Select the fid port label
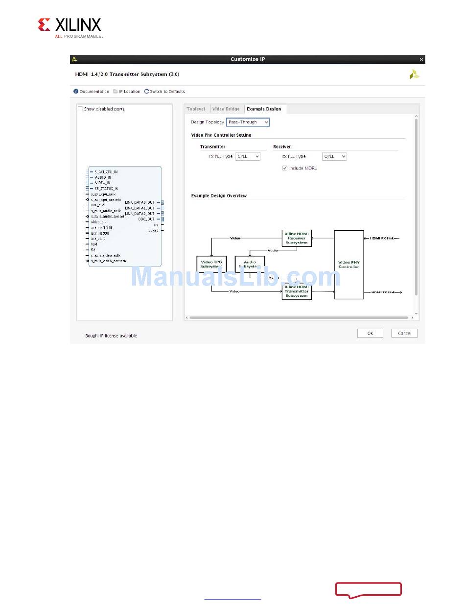The height and width of the screenshot is (606, 465). tap(93, 250)
